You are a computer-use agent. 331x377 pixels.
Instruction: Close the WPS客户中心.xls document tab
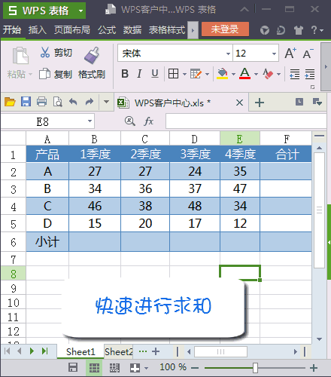pyautogui.click(x=239, y=103)
